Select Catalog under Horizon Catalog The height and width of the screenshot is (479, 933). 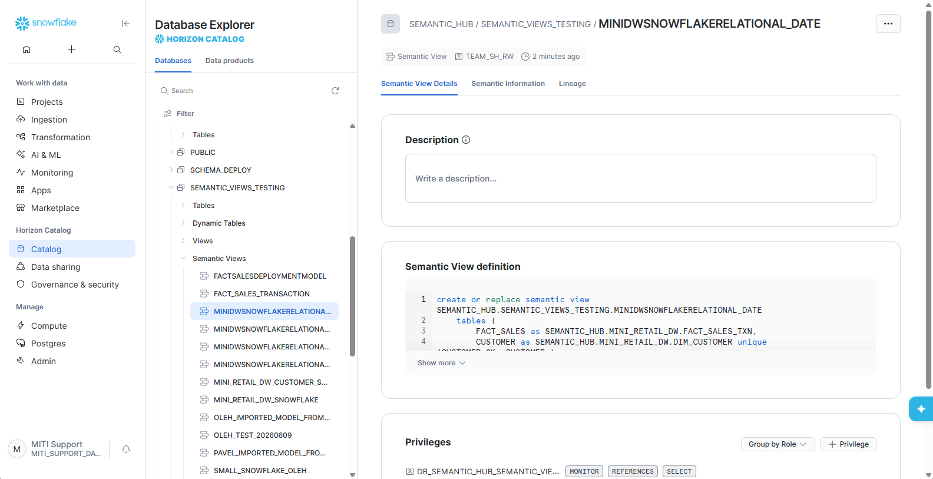(72, 249)
